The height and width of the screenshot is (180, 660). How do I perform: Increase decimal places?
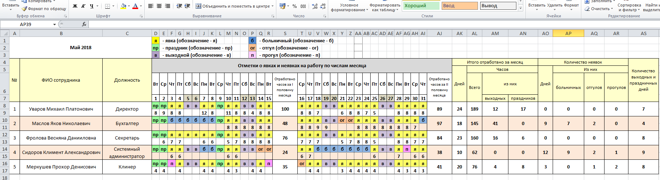tap(315, 6)
